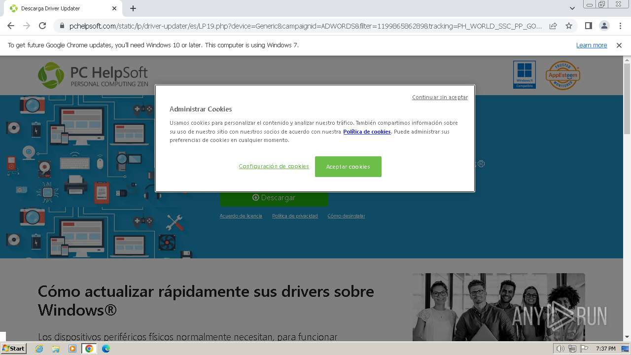631x355 pixels.
Task: Expand the tab search dropdown arrow
Action: point(572,8)
